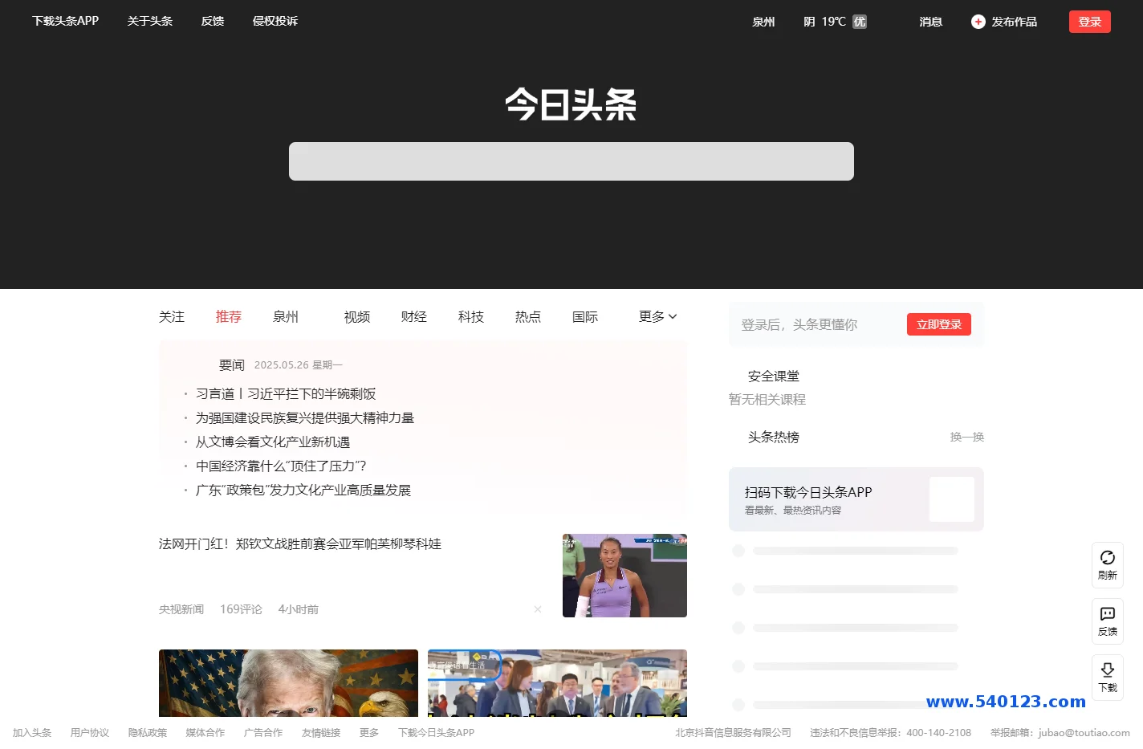Open headline 中国经济靠什么"顶住了压力"?
Viewport: 1143px width, 749px height.
[281, 466]
